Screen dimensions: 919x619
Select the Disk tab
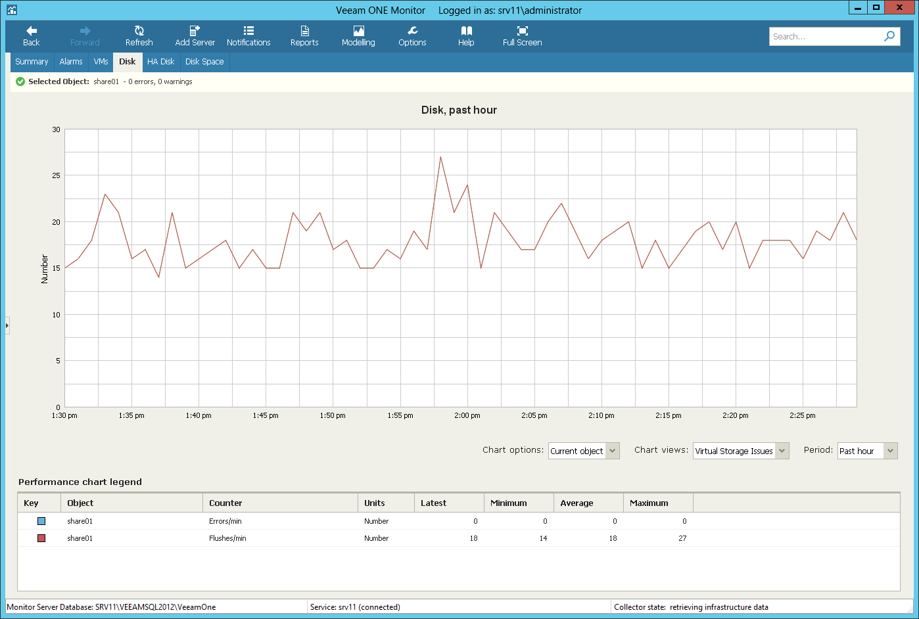pyautogui.click(x=128, y=62)
